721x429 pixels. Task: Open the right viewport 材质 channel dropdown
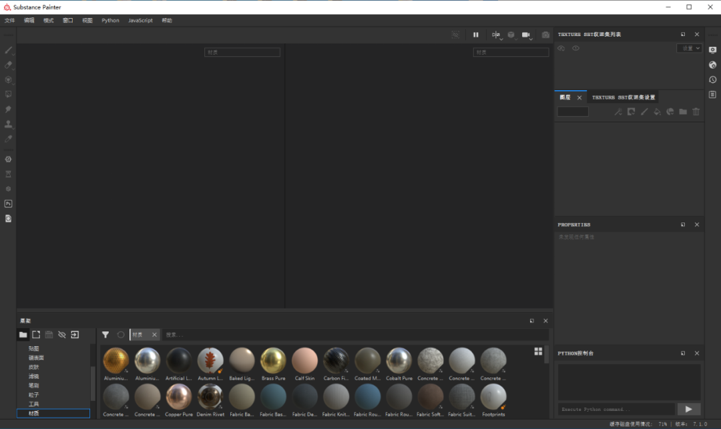pos(511,53)
